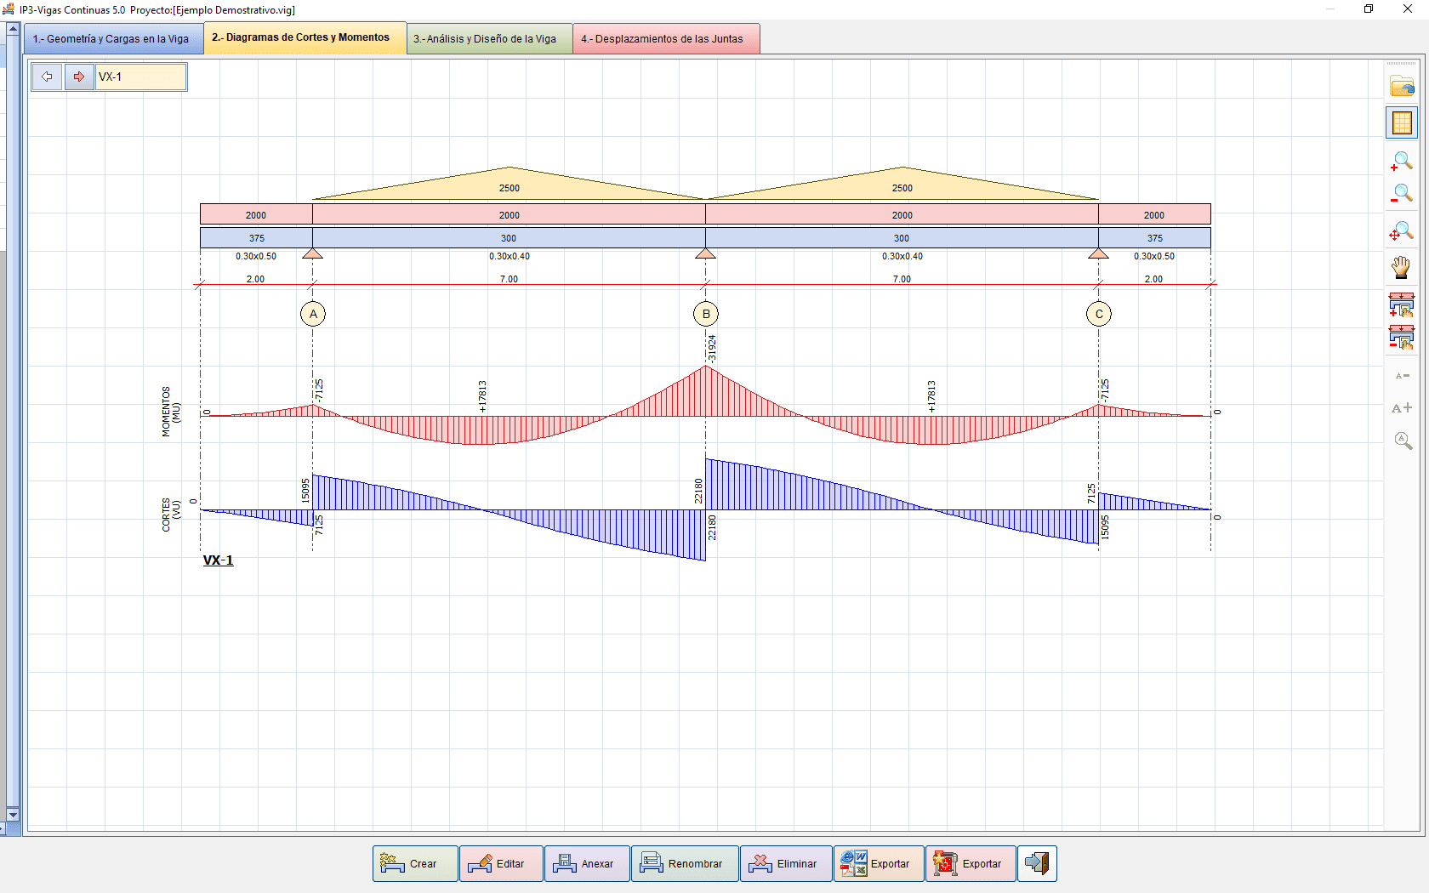Activate the dynamic zoom-pan magnifier tool
This screenshot has height=893, width=1429.
1402,230
